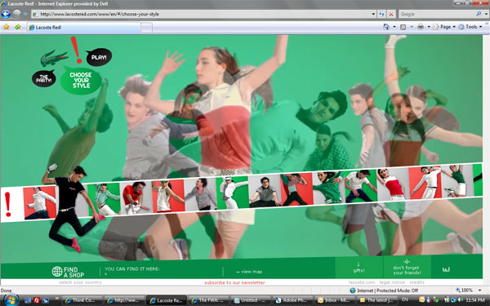Select first filmstrip thumbnail, white shirt on red
Screen dimensions: 490x306
pyautogui.click(x=40, y=202)
